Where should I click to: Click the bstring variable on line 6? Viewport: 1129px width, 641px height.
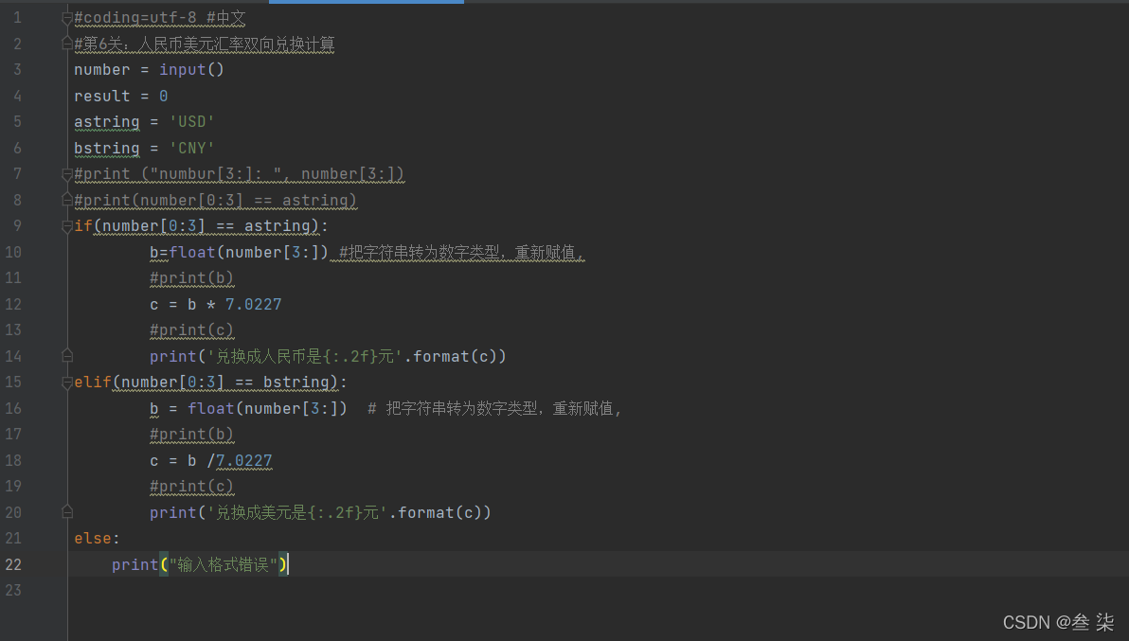107,149
